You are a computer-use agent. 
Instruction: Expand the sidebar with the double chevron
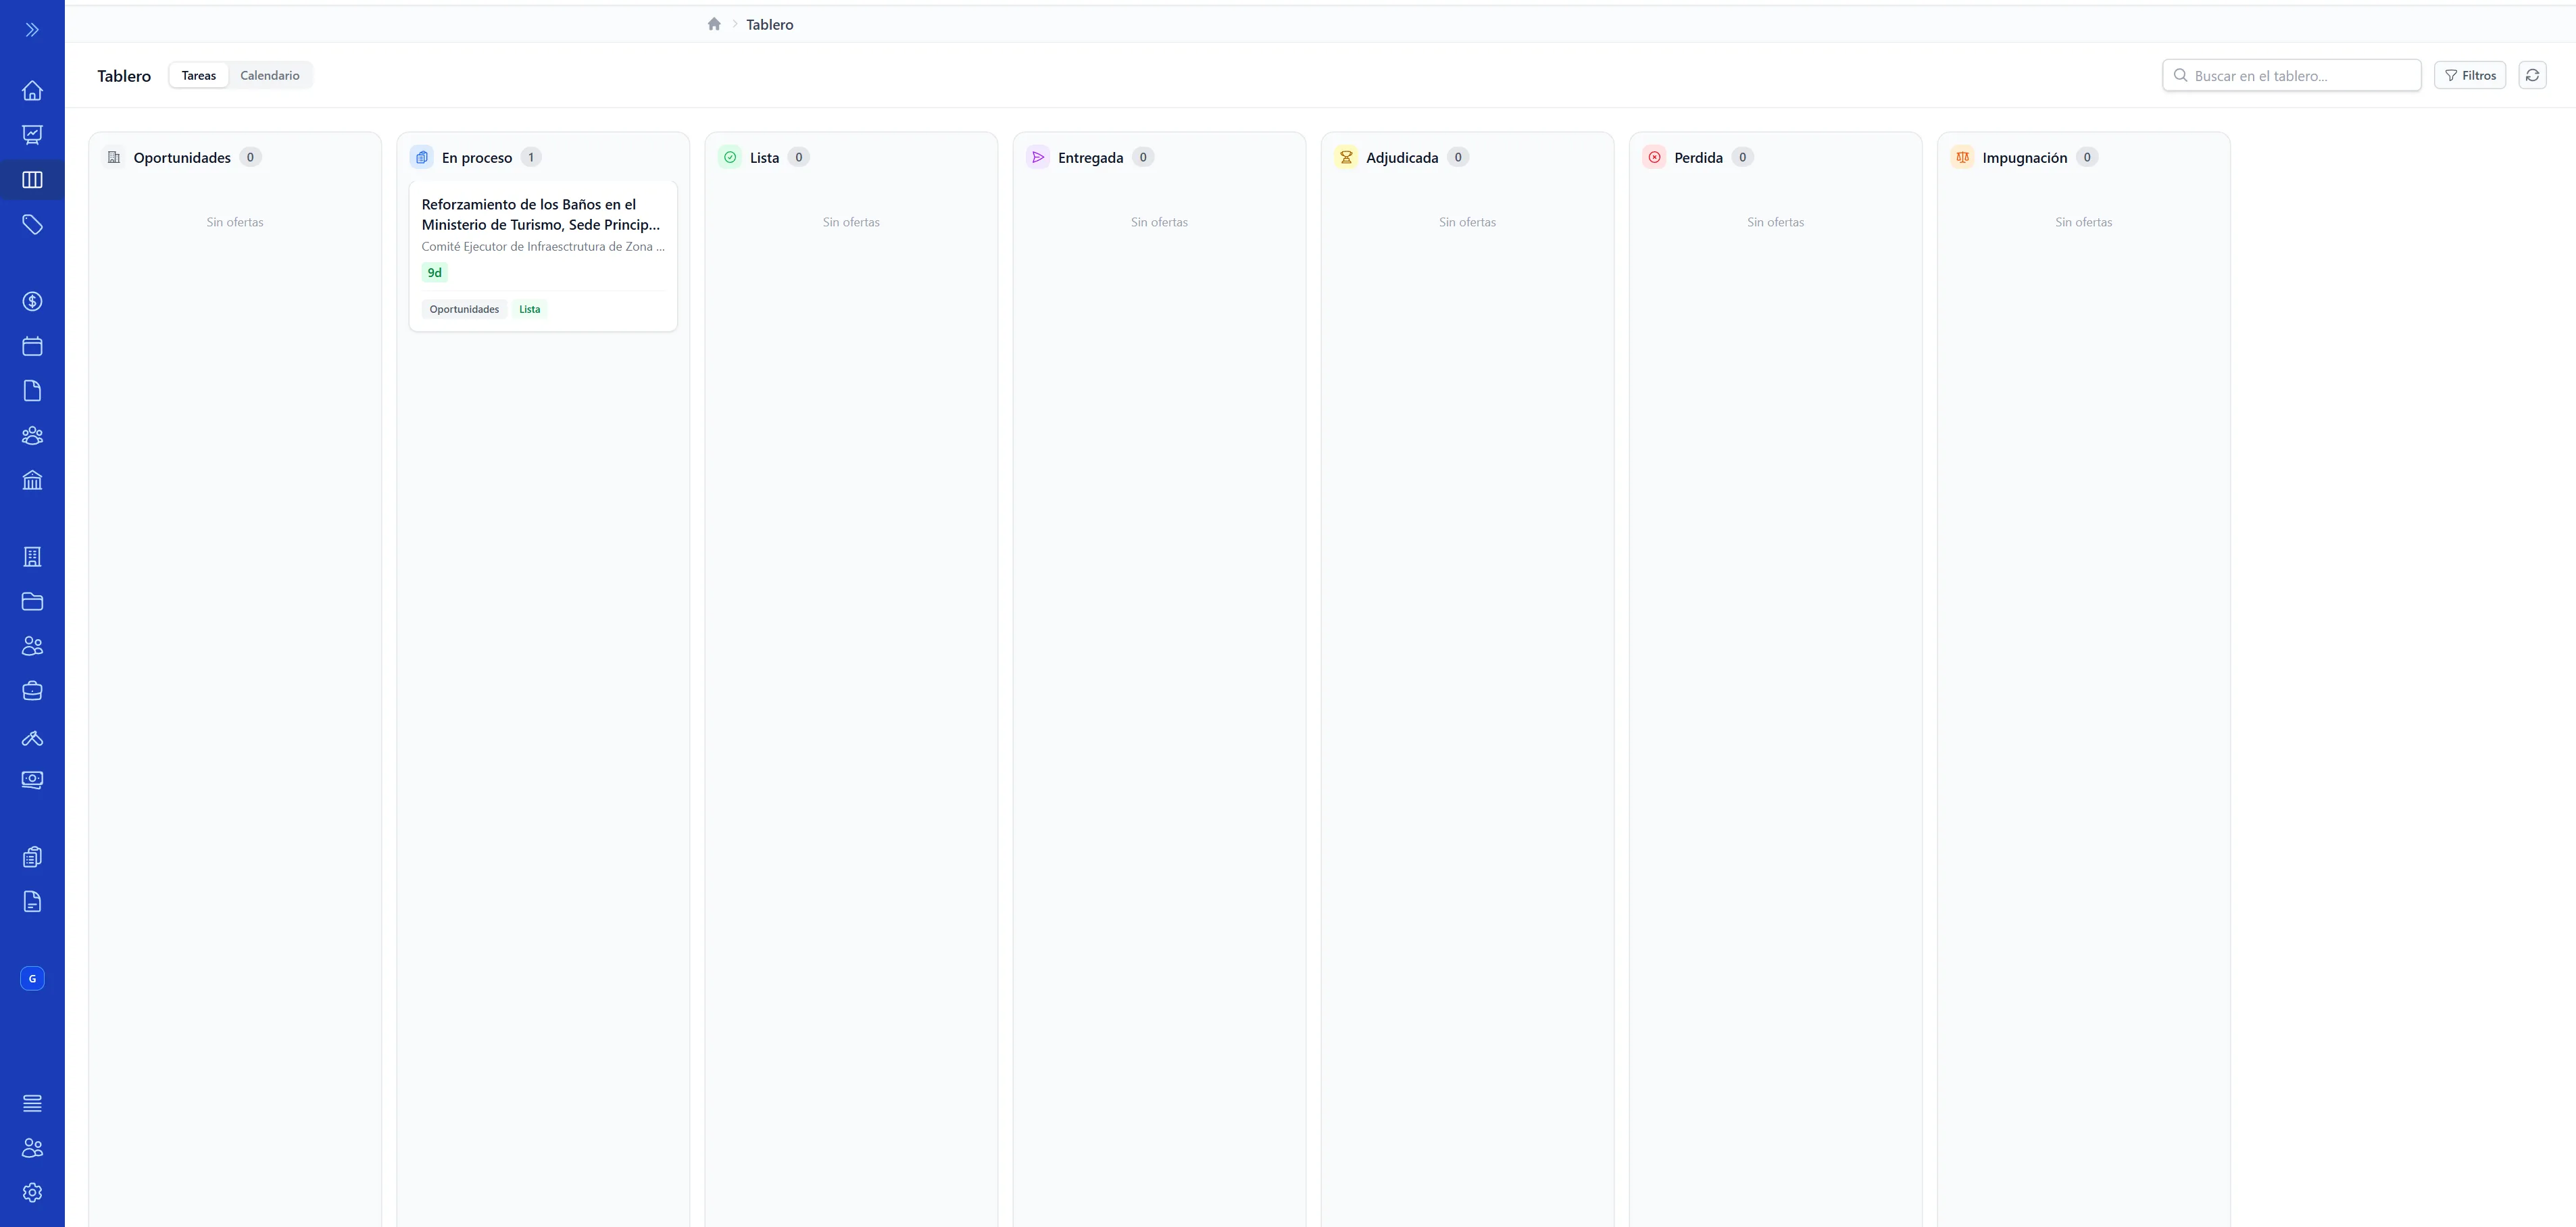pos(32,30)
